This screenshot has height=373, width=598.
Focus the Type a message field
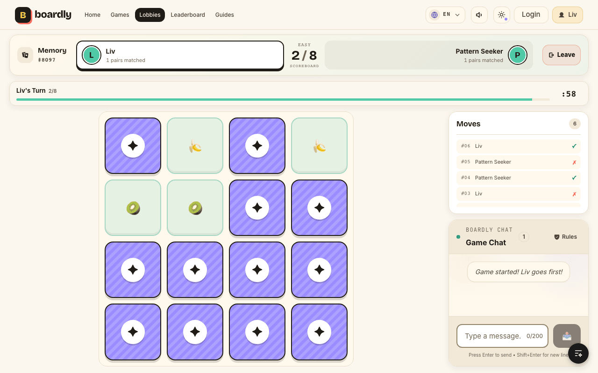[x=502, y=336]
